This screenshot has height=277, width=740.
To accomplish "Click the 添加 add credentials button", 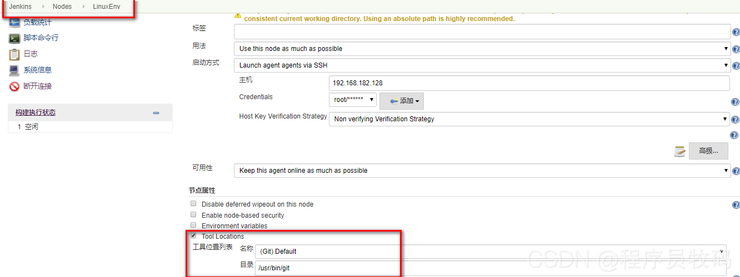I will click(x=402, y=101).
